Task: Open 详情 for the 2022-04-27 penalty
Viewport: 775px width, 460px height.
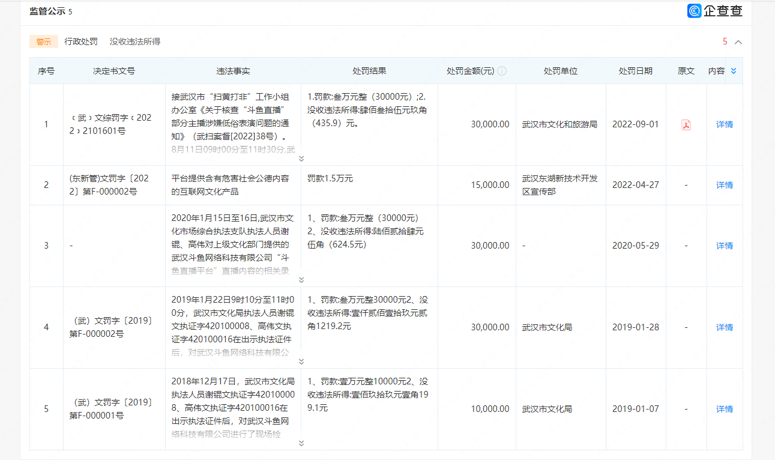Action: click(x=725, y=185)
